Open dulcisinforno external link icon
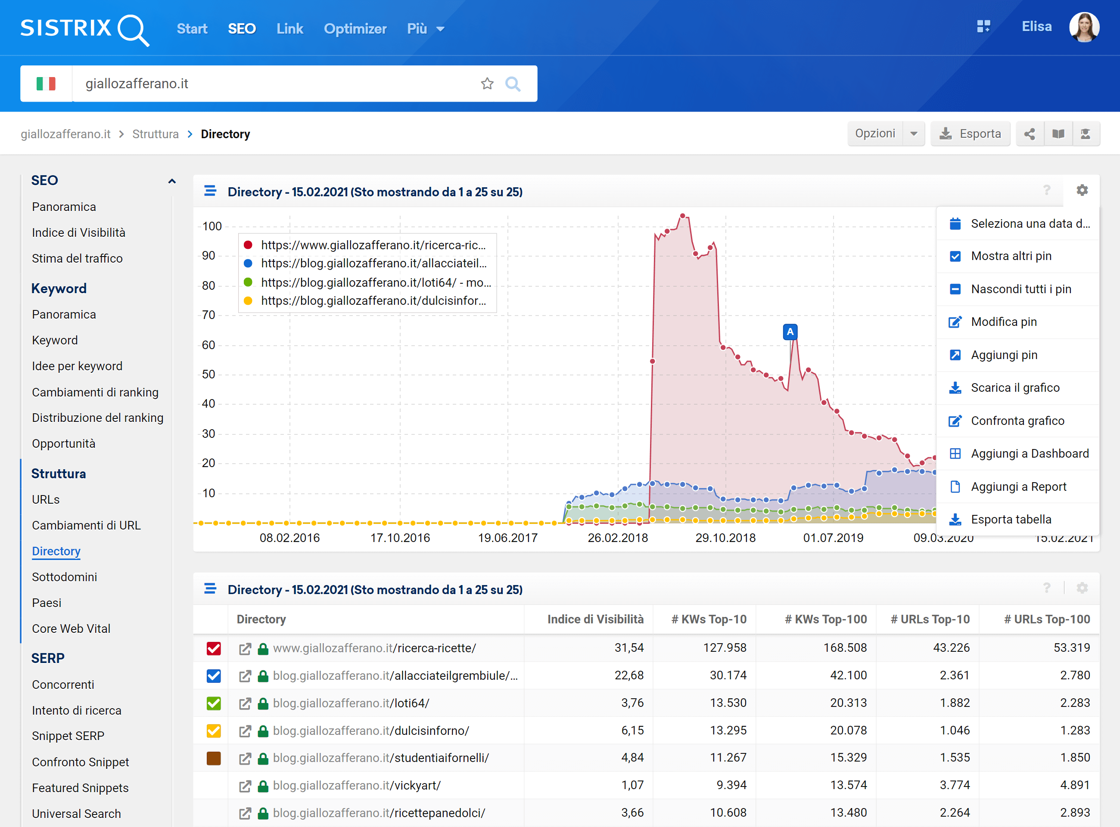 (245, 731)
